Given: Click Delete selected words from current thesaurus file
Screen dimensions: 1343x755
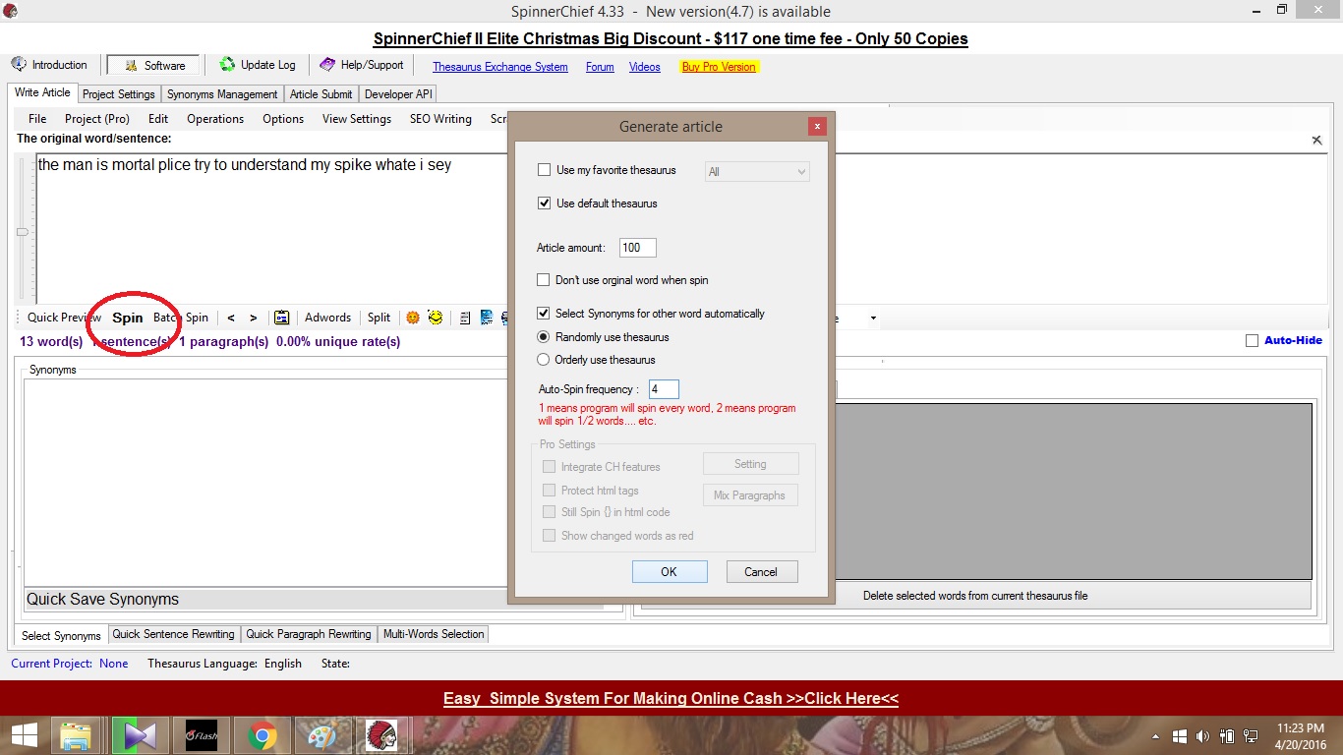Looking at the screenshot, I should [x=975, y=596].
